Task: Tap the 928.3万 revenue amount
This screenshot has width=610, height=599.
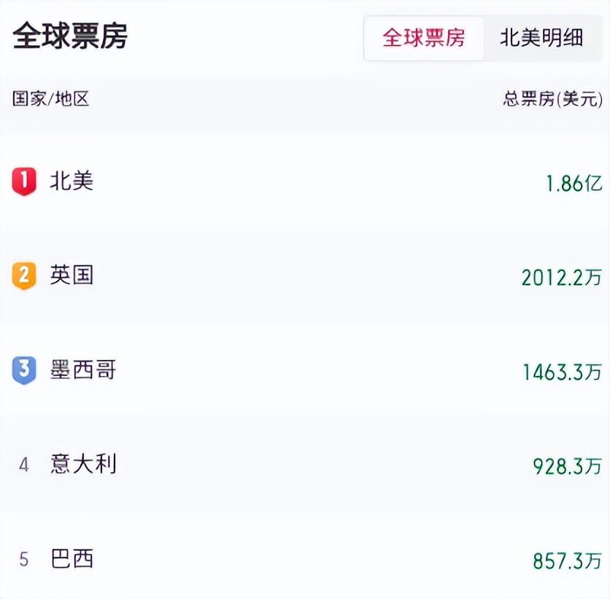Action: tap(567, 466)
